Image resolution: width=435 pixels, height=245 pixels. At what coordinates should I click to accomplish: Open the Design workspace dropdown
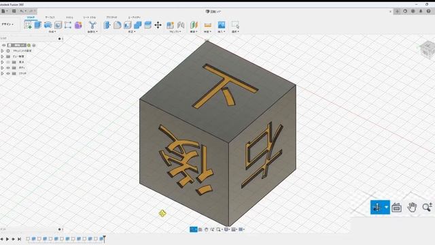(x=7, y=24)
